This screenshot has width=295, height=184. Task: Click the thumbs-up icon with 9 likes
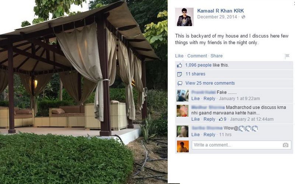pos(221,119)
